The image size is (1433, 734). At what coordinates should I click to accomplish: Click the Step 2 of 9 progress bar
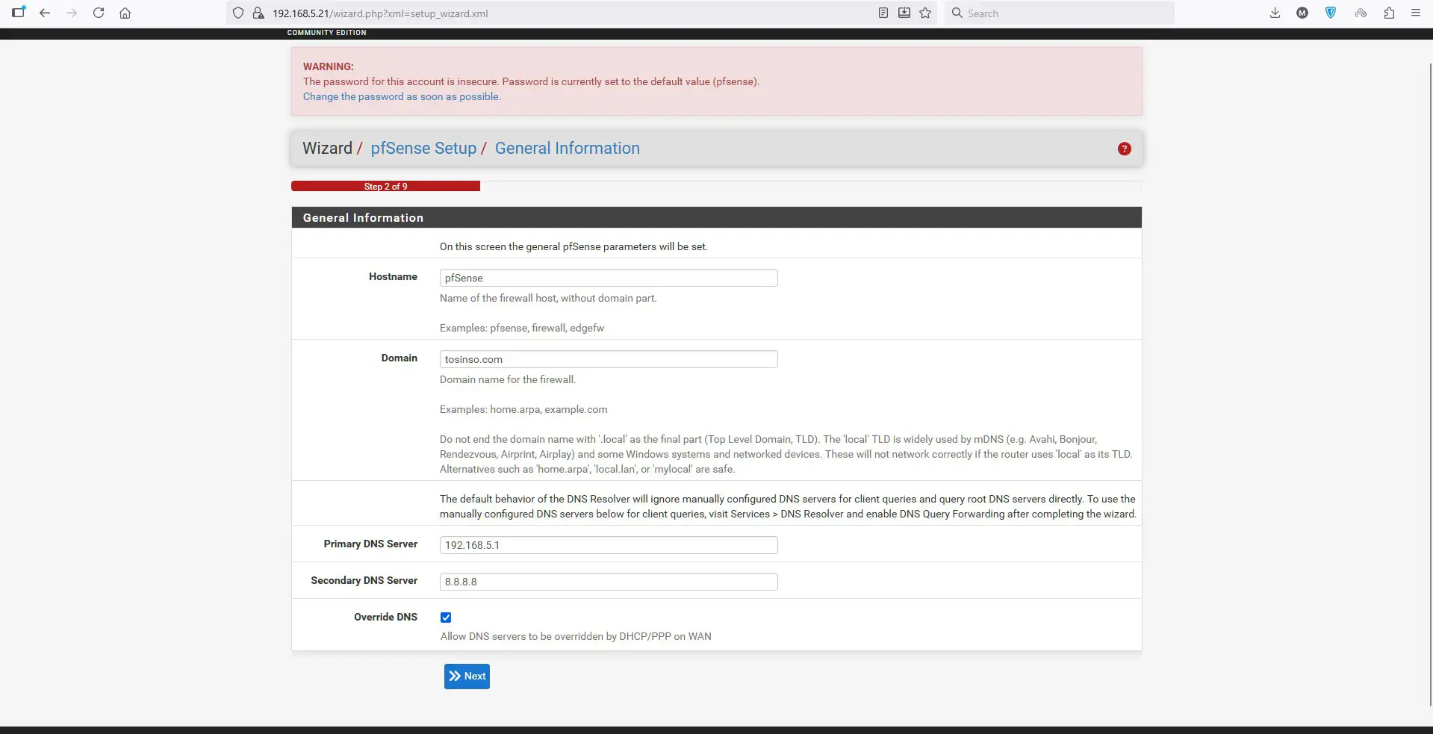point(385,186)
